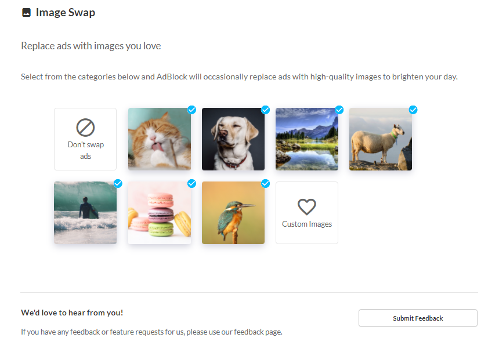Choose the sheep on rocks thumbnail
Screen dimensions: 499x345
(381, 139)
